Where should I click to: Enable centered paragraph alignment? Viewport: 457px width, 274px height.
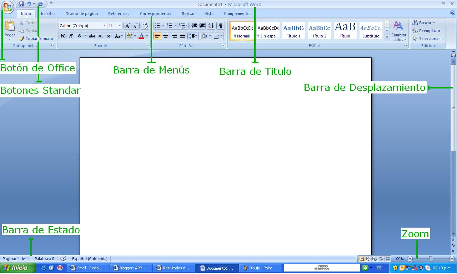tap(166, 36)
